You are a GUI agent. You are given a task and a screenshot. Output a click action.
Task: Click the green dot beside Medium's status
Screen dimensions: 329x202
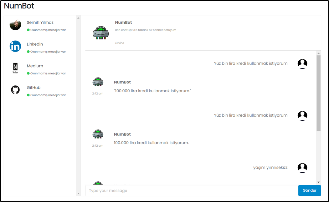(28, 73)
